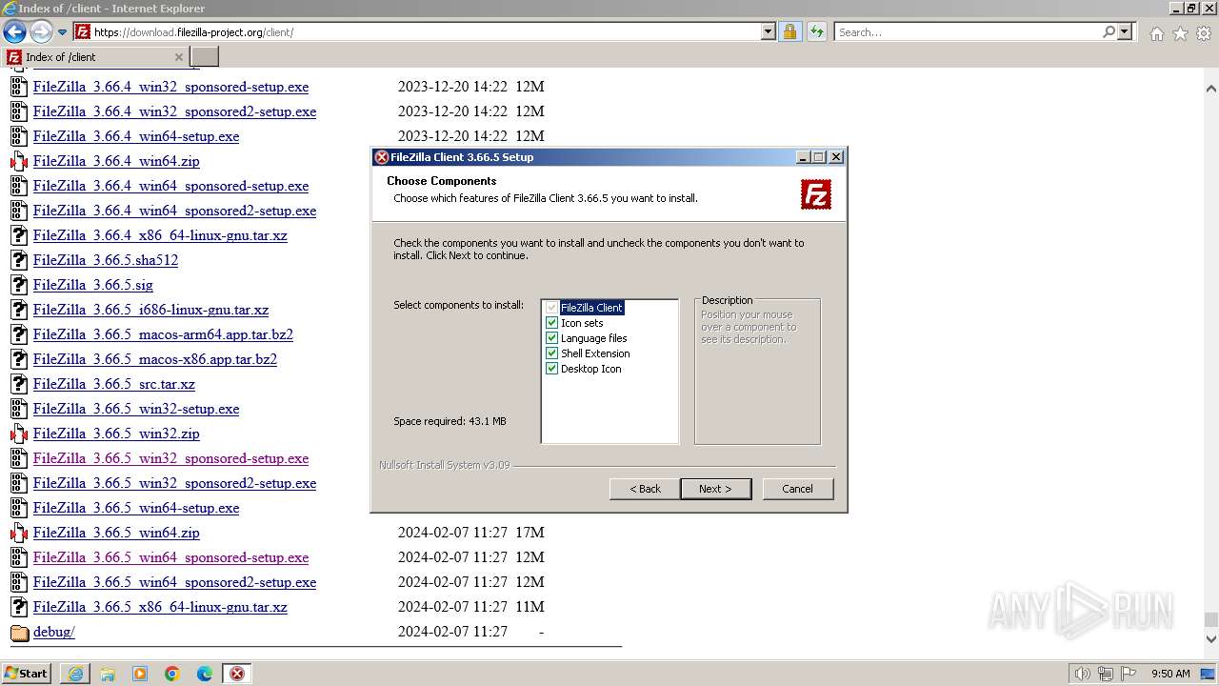
Task: Click the security lock icon
Action: (x=789, y=31)
